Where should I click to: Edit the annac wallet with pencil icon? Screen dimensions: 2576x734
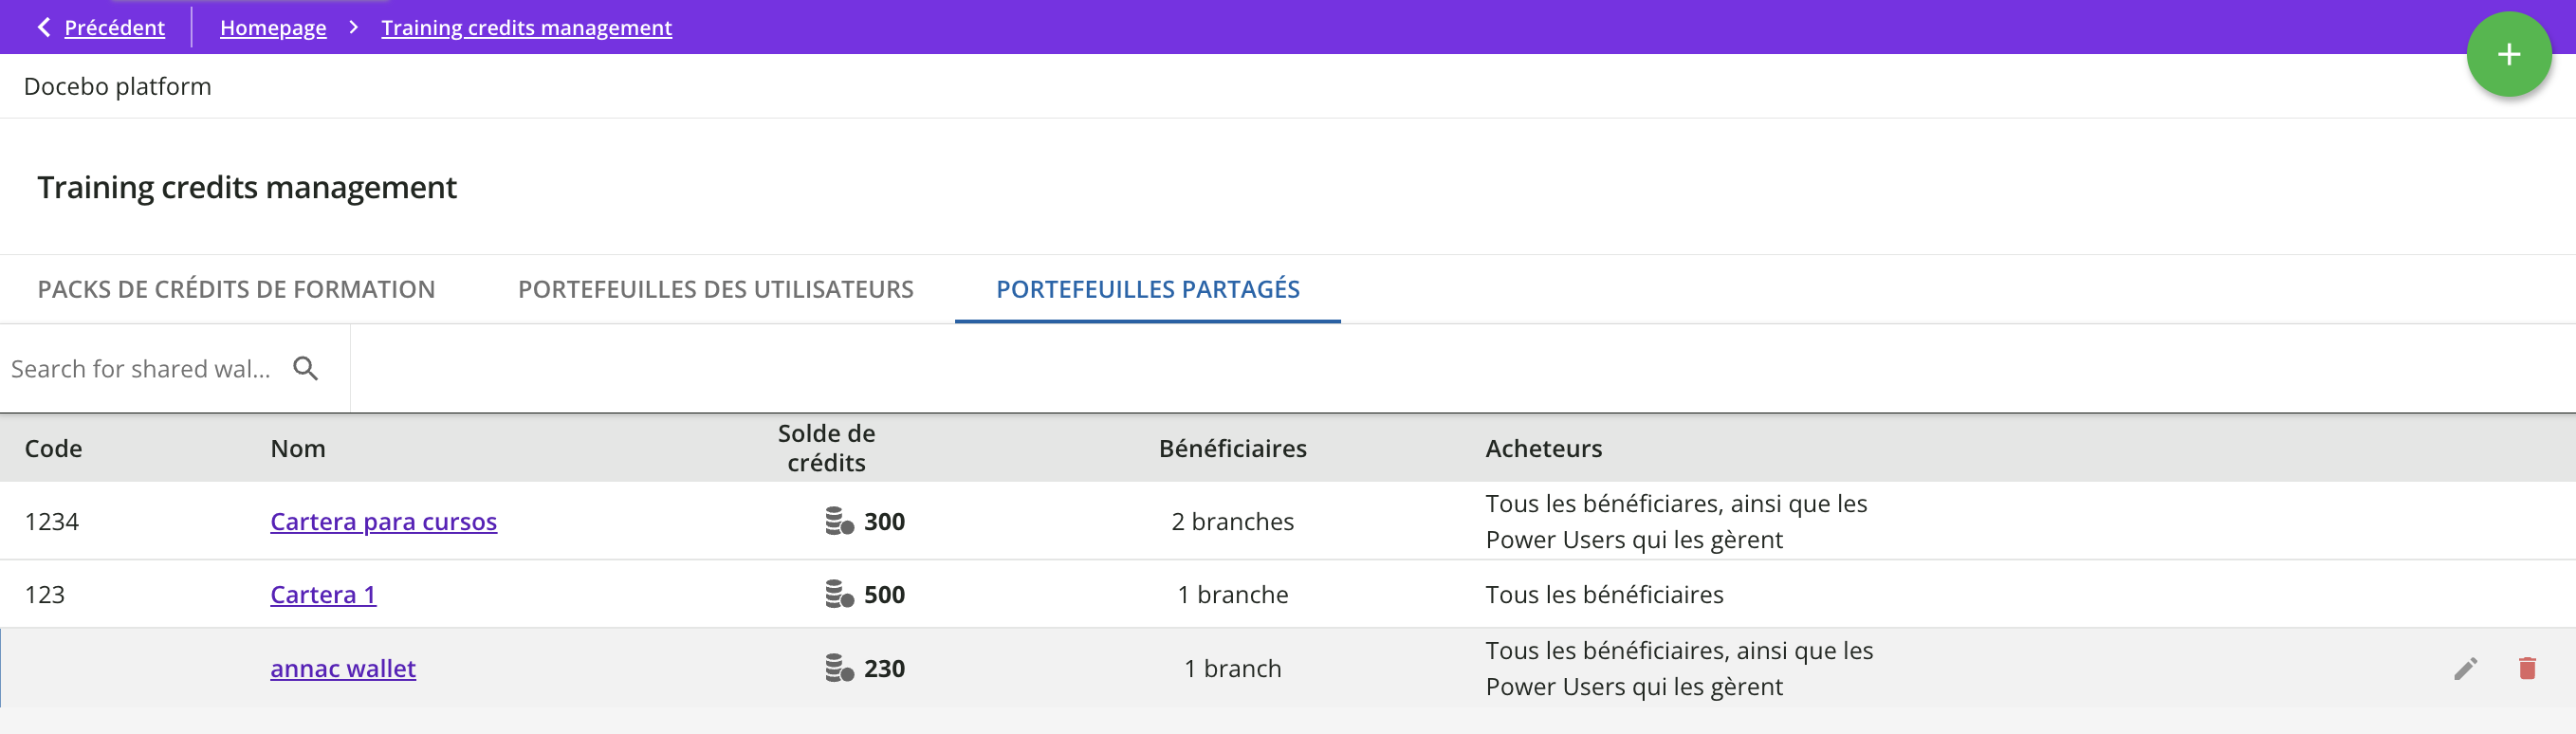(2465, 668)
